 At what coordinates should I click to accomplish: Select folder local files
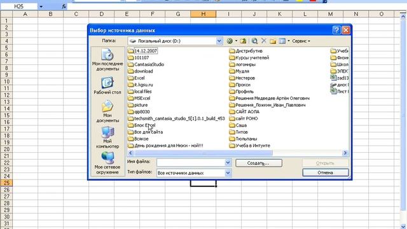pos(140,92)
